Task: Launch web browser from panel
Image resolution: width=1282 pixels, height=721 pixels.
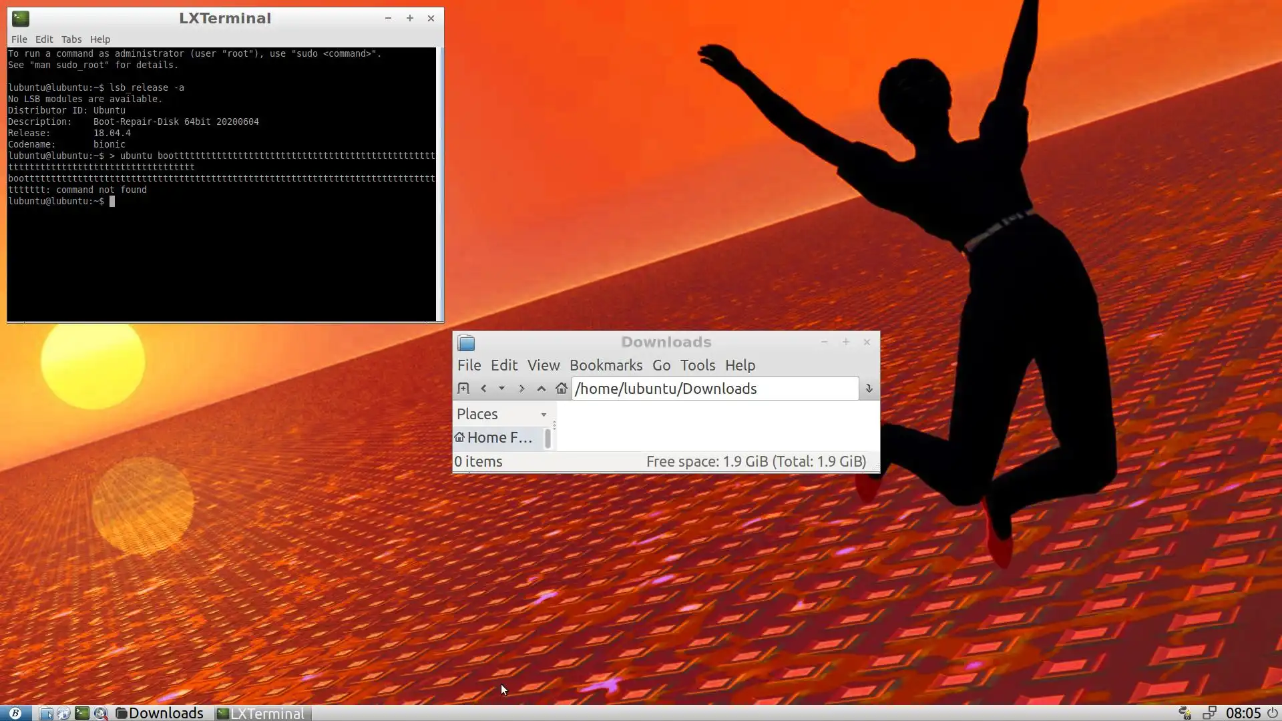Action: [x=63, y=713]
